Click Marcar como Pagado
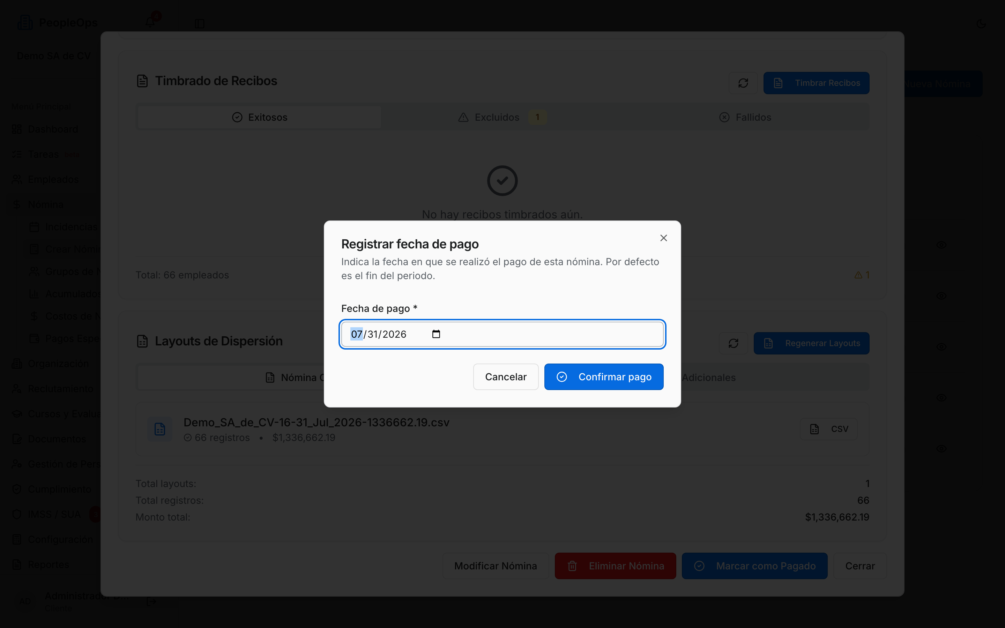The width and height of the screenshot is (1005, 628). tap(754, 566)
